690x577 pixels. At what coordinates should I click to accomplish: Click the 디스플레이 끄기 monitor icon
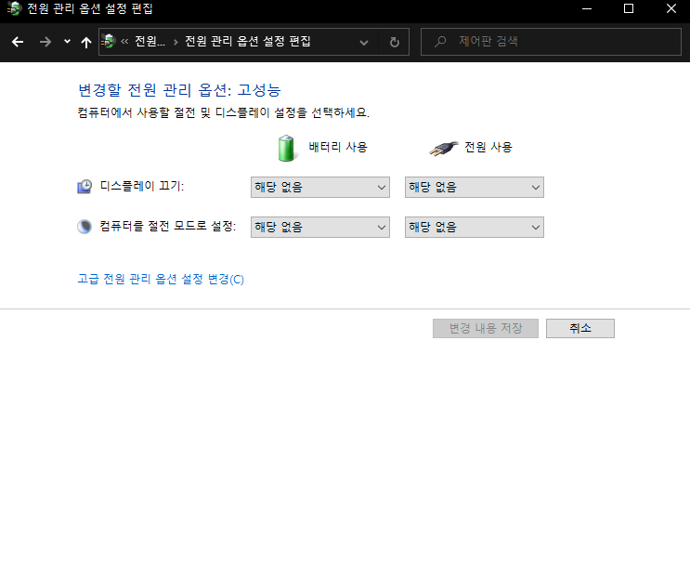point(85,187)
